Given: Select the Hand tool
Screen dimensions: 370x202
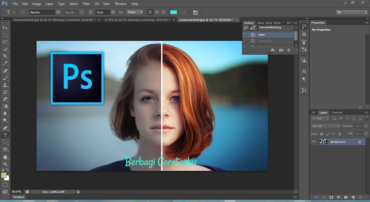Looking at the screenshot, I should tap(5, 157).
